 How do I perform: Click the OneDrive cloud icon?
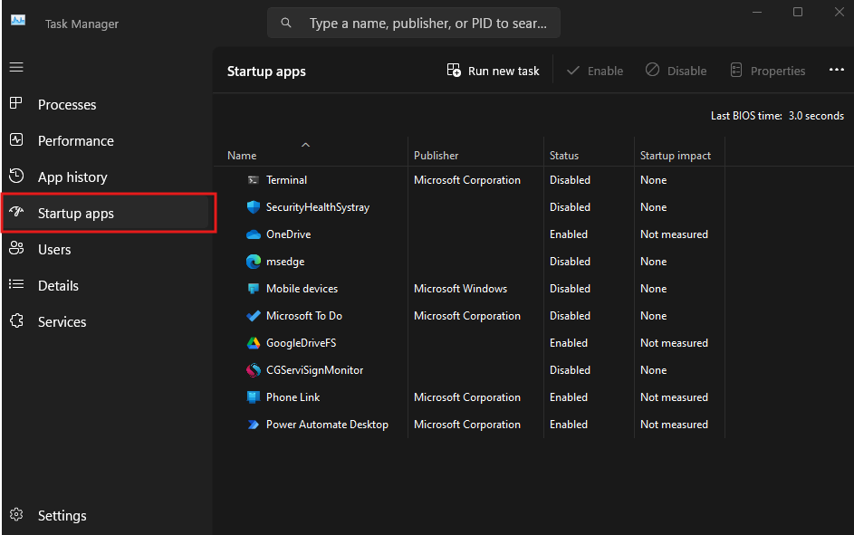[254, 234]
